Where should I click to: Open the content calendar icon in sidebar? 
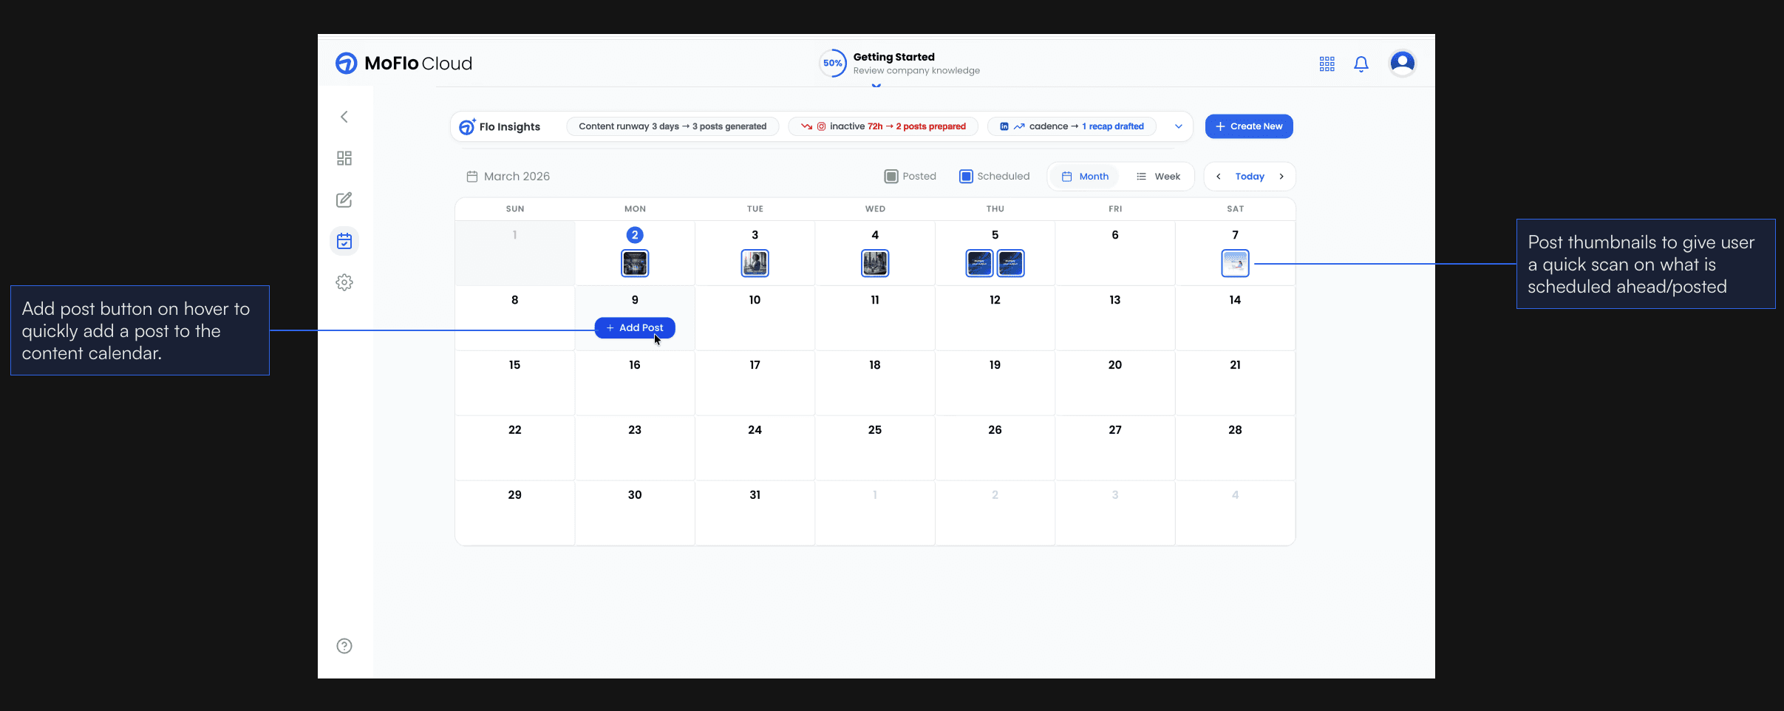tap(344, 240)
